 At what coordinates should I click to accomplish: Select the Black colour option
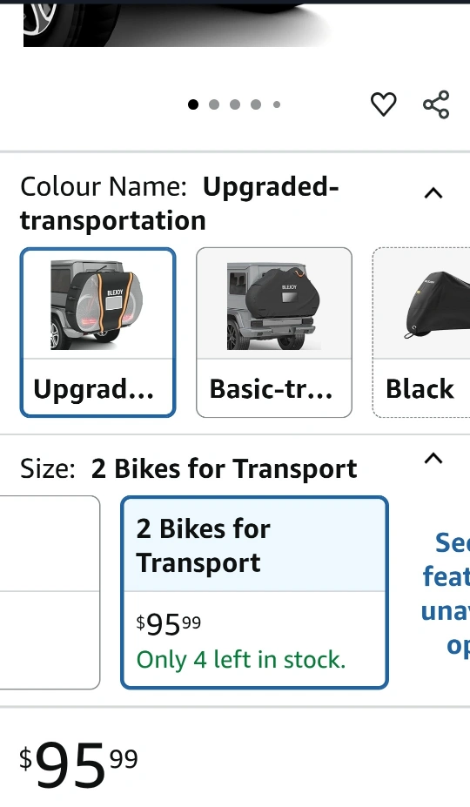[421, 333]
